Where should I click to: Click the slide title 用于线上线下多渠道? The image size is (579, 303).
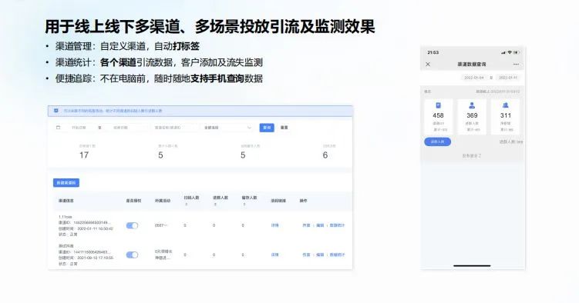pyautogui.click(x=210, y=26)
